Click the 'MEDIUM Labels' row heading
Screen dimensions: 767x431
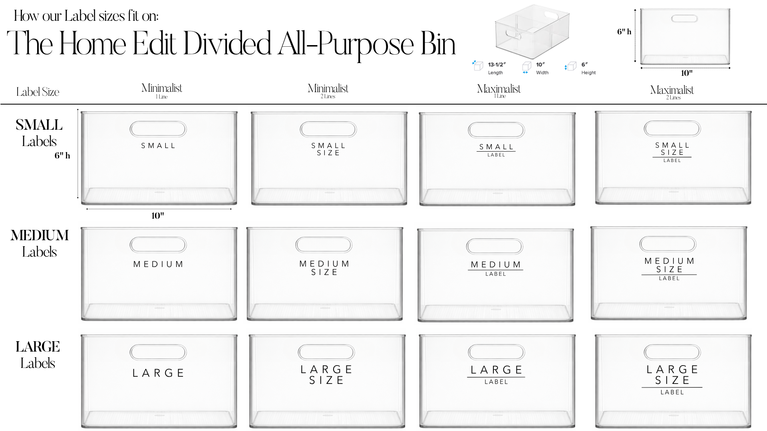40,243
